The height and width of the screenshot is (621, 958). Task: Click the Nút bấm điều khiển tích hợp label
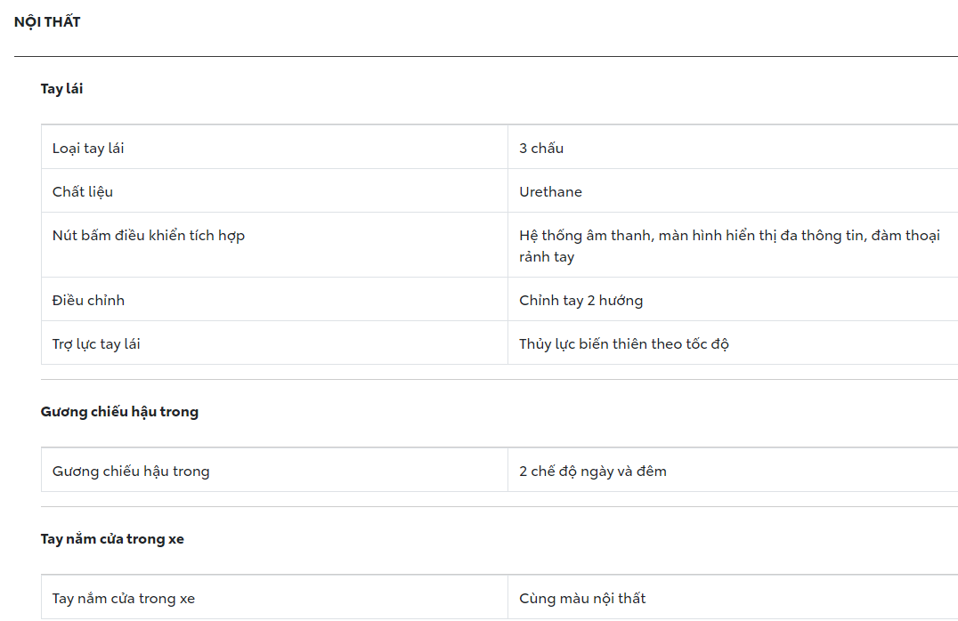pos(149,236)
